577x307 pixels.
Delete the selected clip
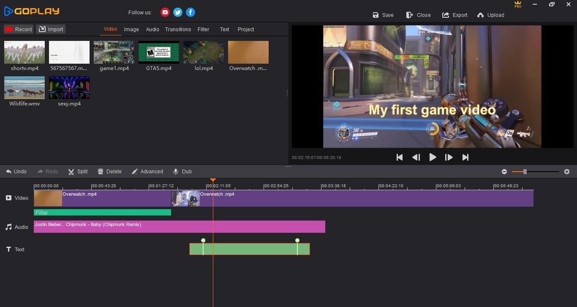tap(109, 172)
